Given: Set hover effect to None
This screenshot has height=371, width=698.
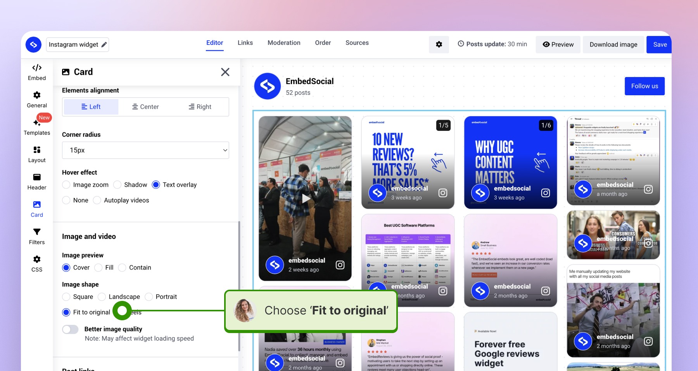Looking at the screenshot, I should 66,200.
